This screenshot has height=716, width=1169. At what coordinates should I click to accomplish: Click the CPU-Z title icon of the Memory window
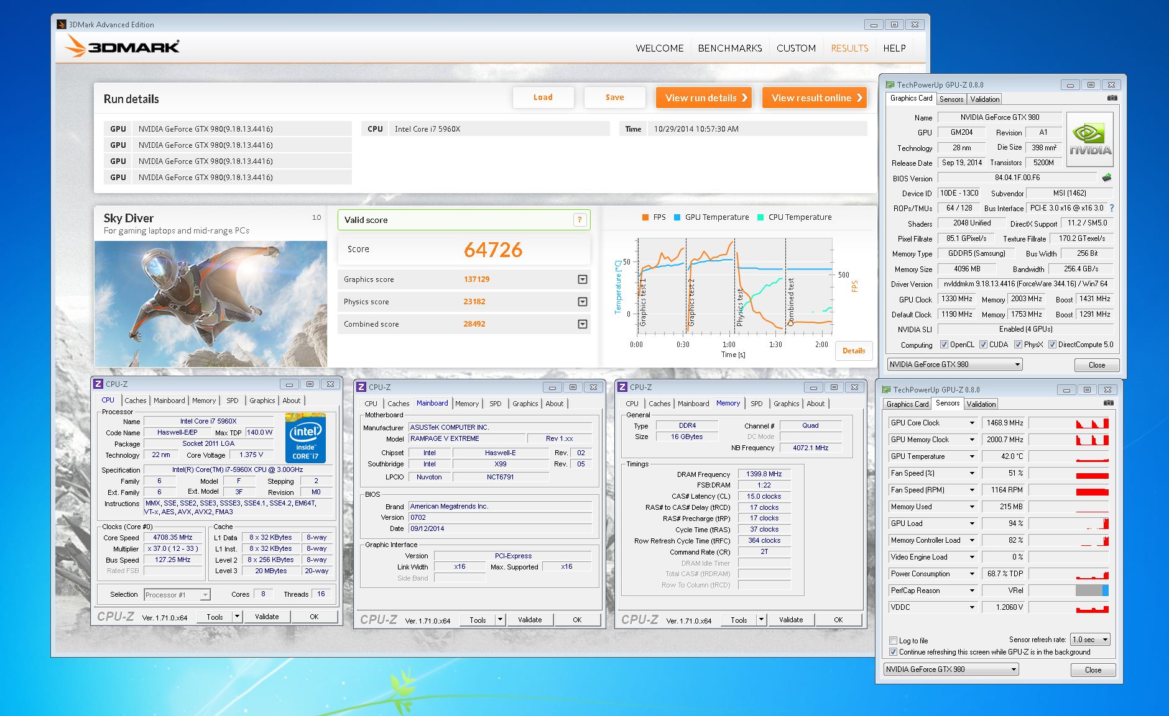(x=622, y=387)
